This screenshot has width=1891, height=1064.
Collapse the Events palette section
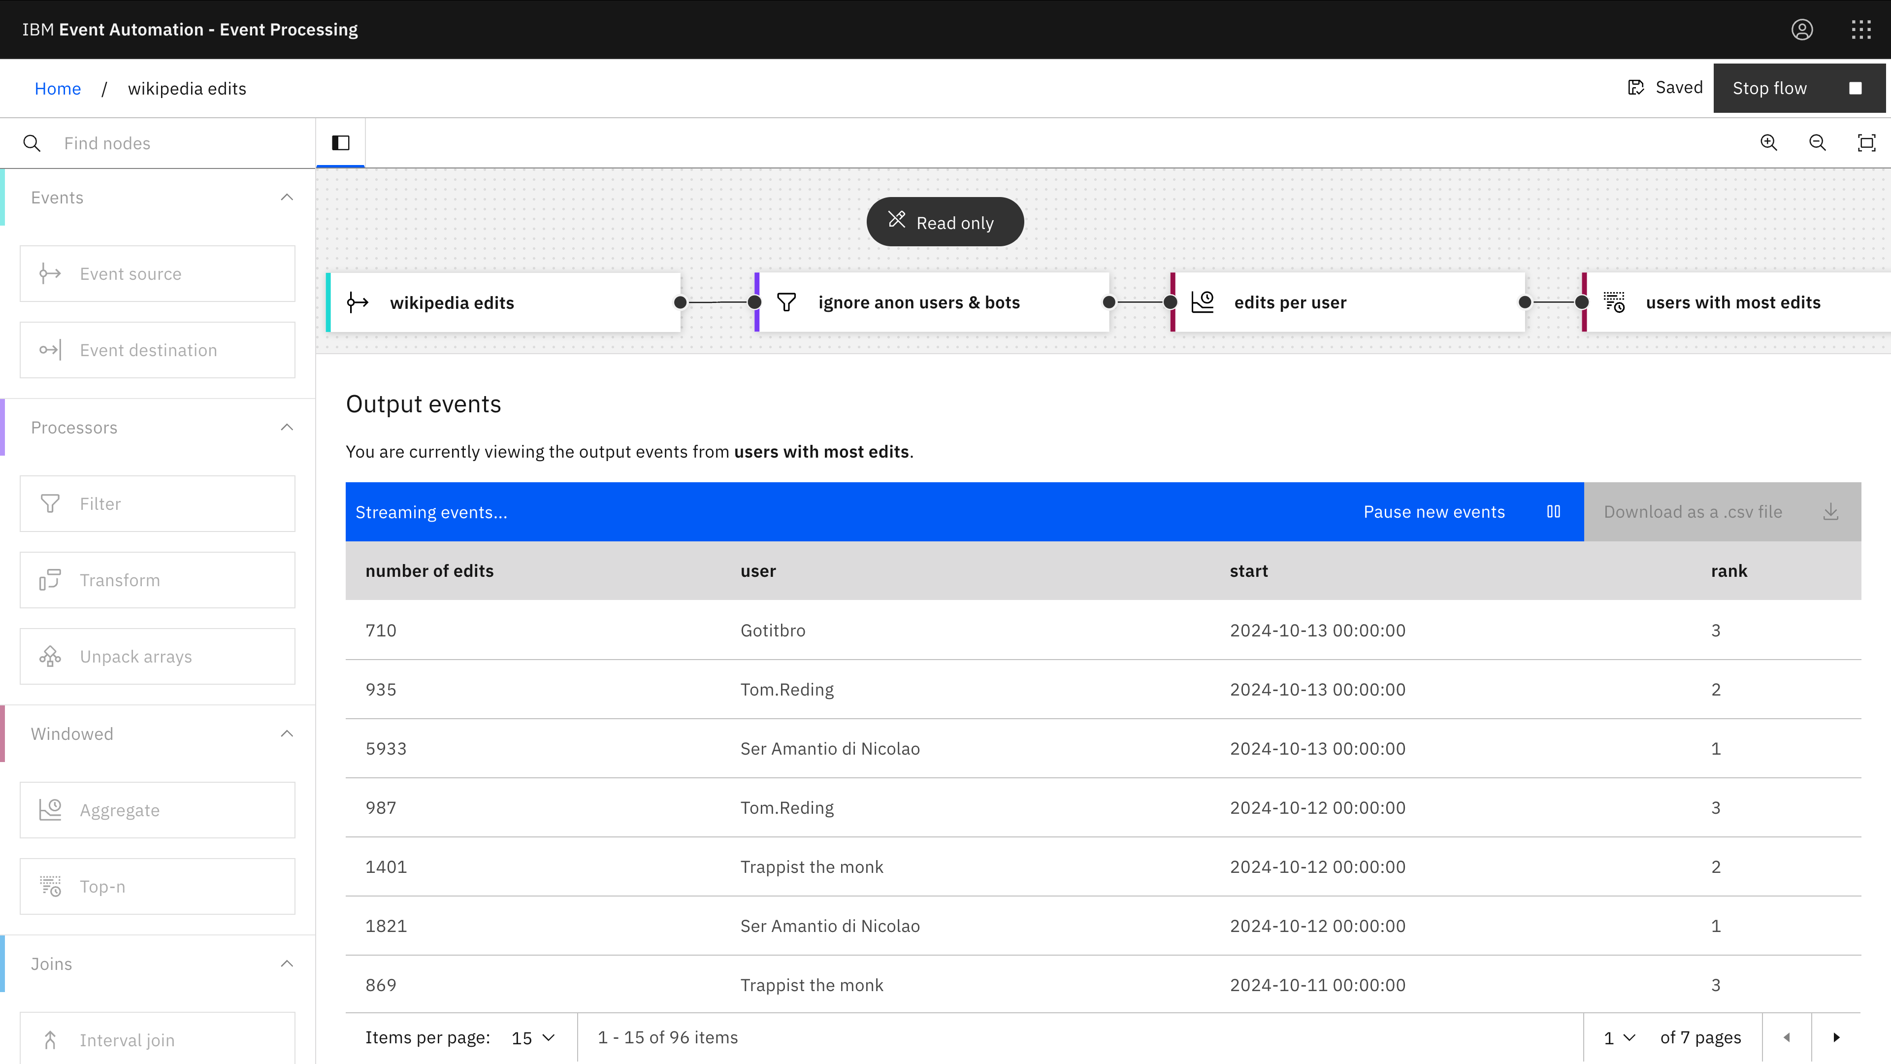click(287, 198)
